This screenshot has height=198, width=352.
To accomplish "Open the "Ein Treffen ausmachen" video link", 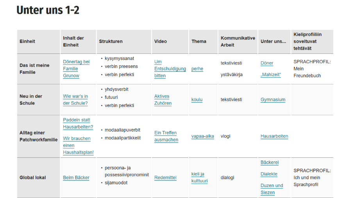I will (x=166, y=136).
